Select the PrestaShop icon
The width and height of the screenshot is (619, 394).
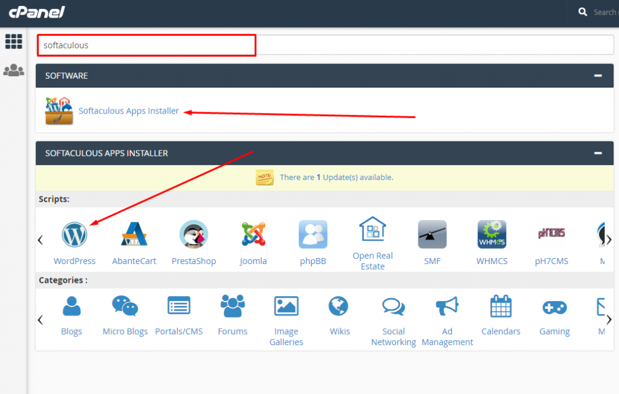193,234
